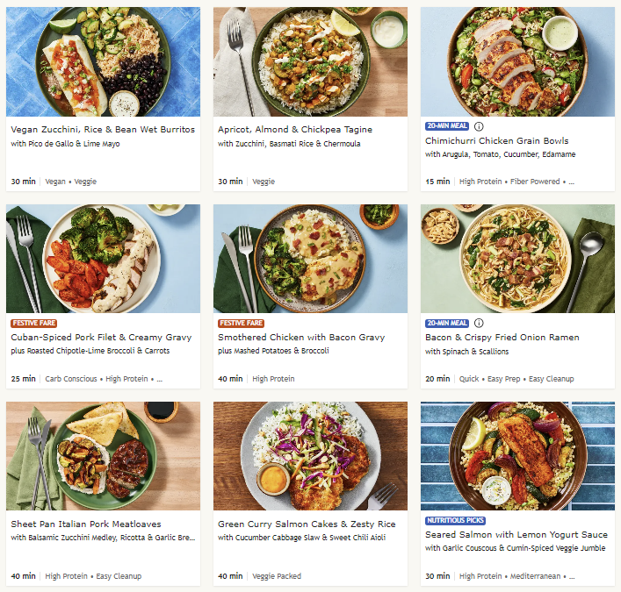Click the Nutritious Picks badge
The width and height of the screenshot is (621, 592).
457,520
